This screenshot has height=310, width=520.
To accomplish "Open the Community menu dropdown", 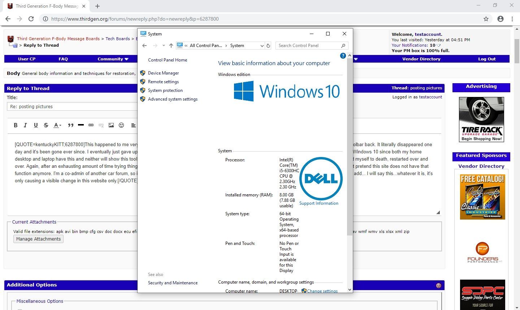I will click(x=113, y=59).
